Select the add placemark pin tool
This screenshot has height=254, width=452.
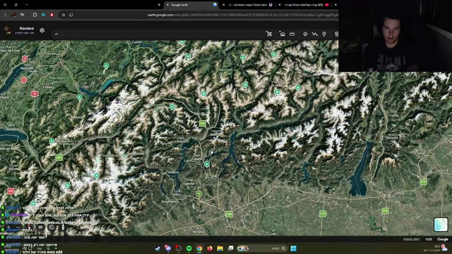pos(324,34)
